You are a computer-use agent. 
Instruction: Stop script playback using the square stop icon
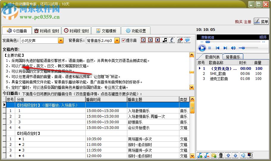point(157,40)
